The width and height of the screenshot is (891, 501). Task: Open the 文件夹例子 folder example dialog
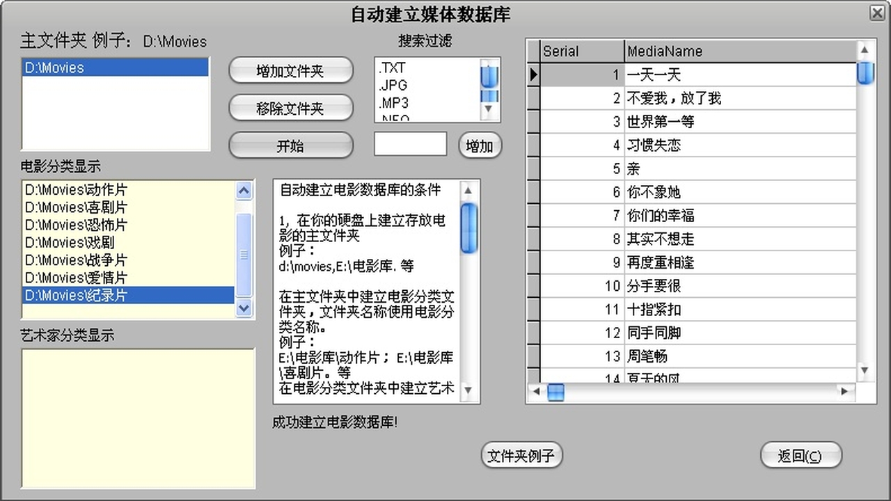(521, 455)
